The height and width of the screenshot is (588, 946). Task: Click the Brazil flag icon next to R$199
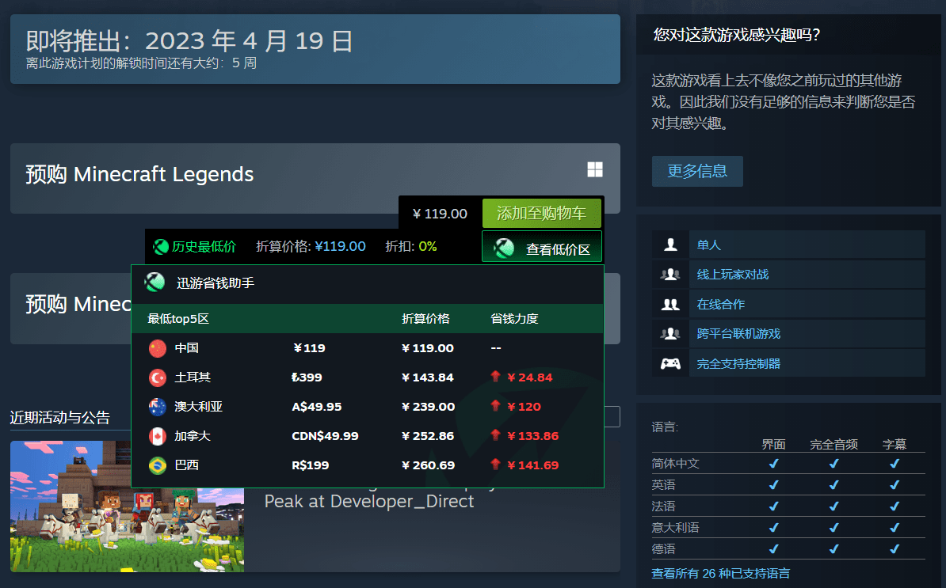[x=158, y=465]
